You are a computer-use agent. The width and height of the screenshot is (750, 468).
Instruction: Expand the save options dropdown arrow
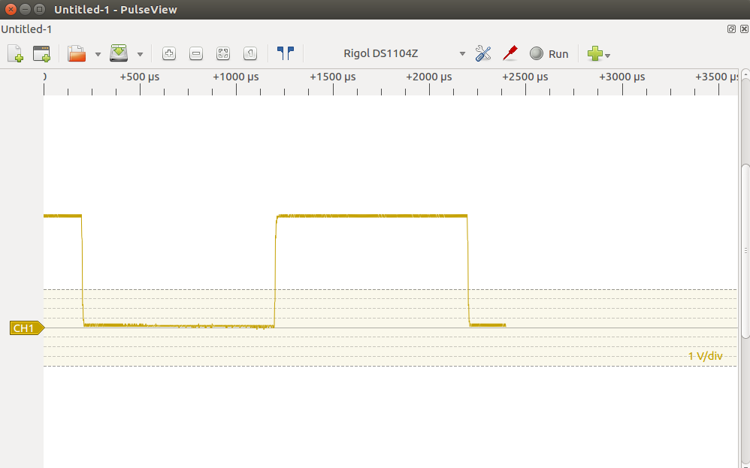(140, 54)
